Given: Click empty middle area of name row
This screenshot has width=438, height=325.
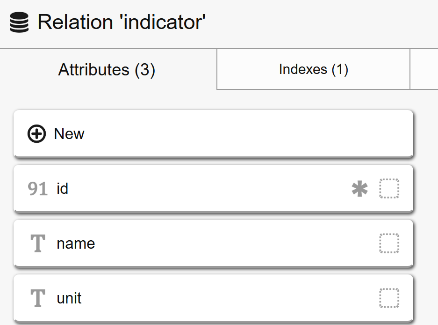Looking at the screenshot, I should [224, 244].
